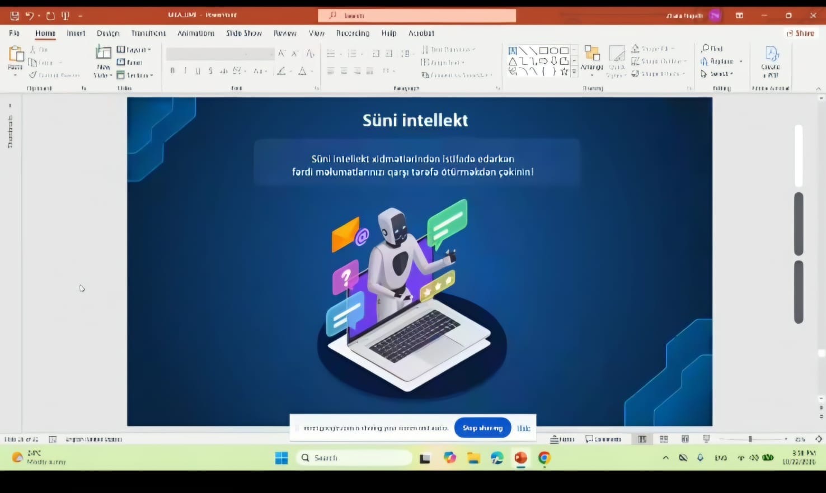Toggle the Notes pane

[x=563, y=439]
